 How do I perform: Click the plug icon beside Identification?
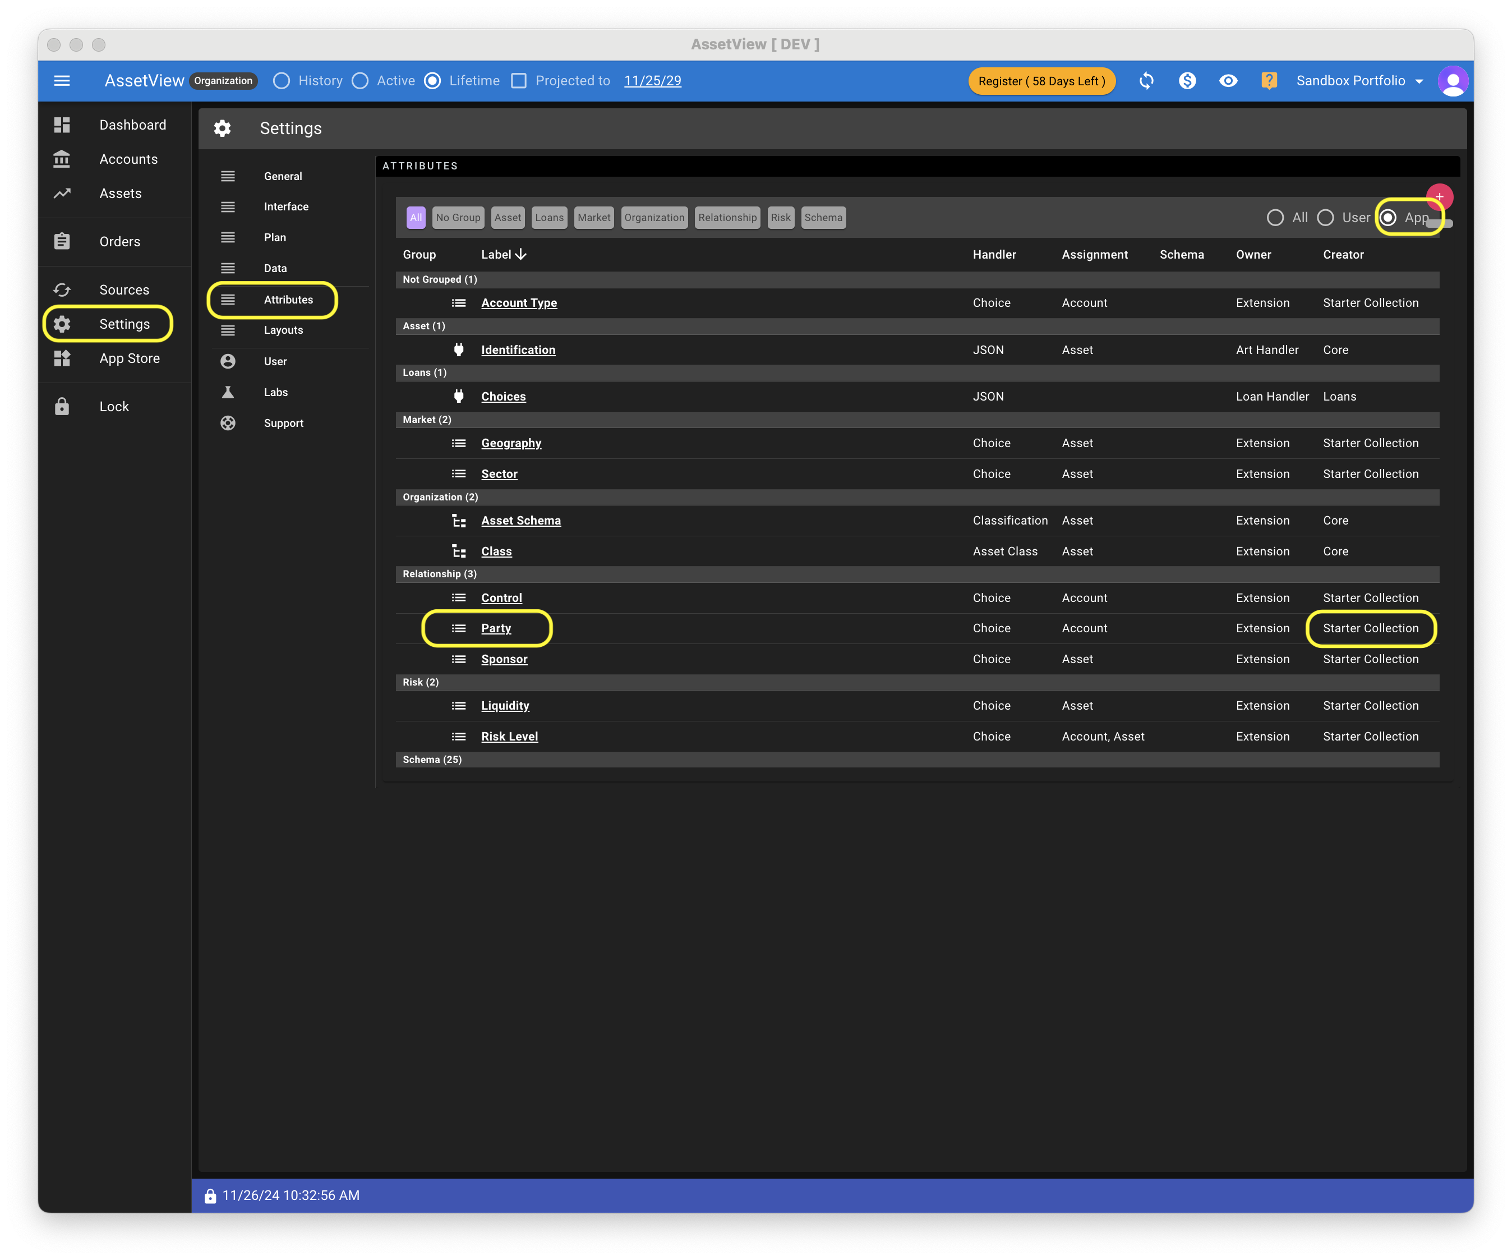[459, 350]
